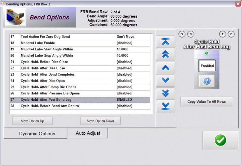Viewport: 242px width, 166px height.
Task: Confirm with the green checkmark button
Action: 221,140
